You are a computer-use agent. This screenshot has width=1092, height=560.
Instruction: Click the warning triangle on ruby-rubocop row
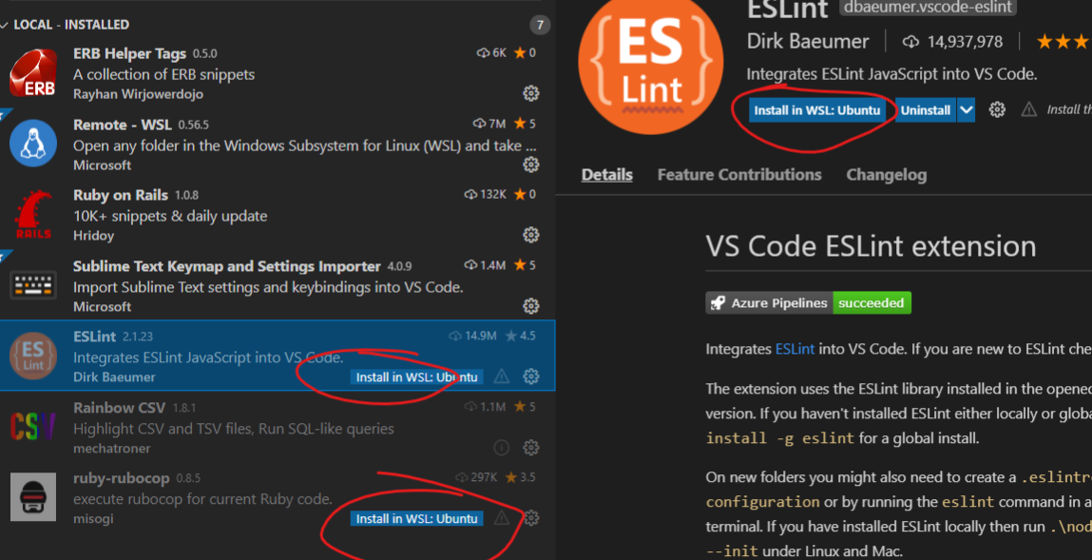point(501,518)
